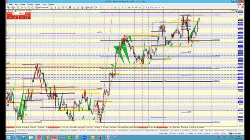This screenshot has width=250, height=140.
Task: Switch to GBPUSD,H4 chart tab
Action: pos(63,131)
